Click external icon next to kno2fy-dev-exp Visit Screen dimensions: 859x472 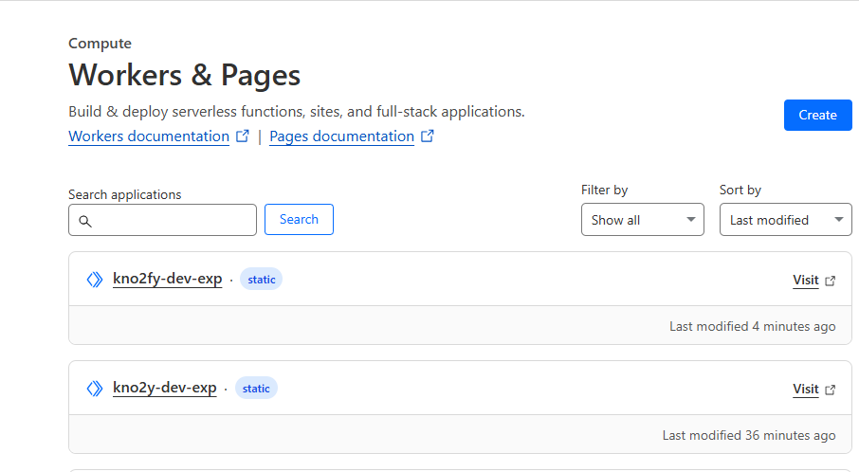[x=831, y=281]
